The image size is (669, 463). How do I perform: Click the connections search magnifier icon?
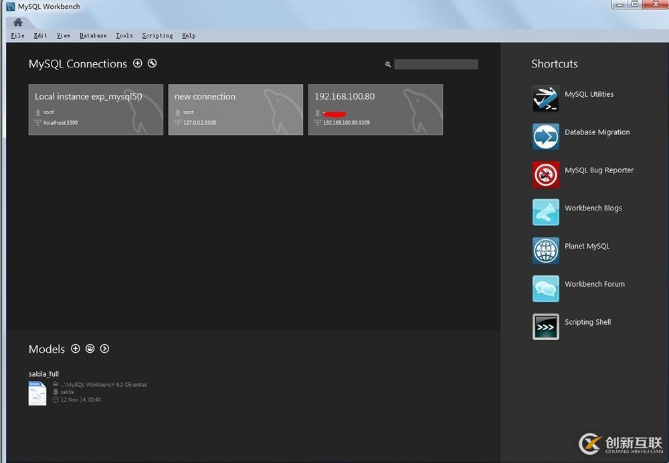388,64
